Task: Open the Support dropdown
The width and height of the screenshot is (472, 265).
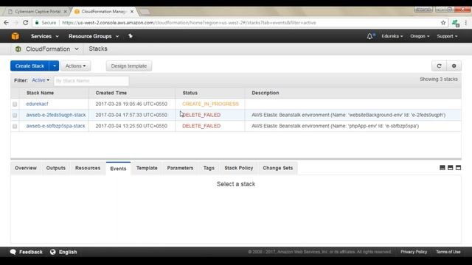Action: pyautogui.click(x=447, y=36)
